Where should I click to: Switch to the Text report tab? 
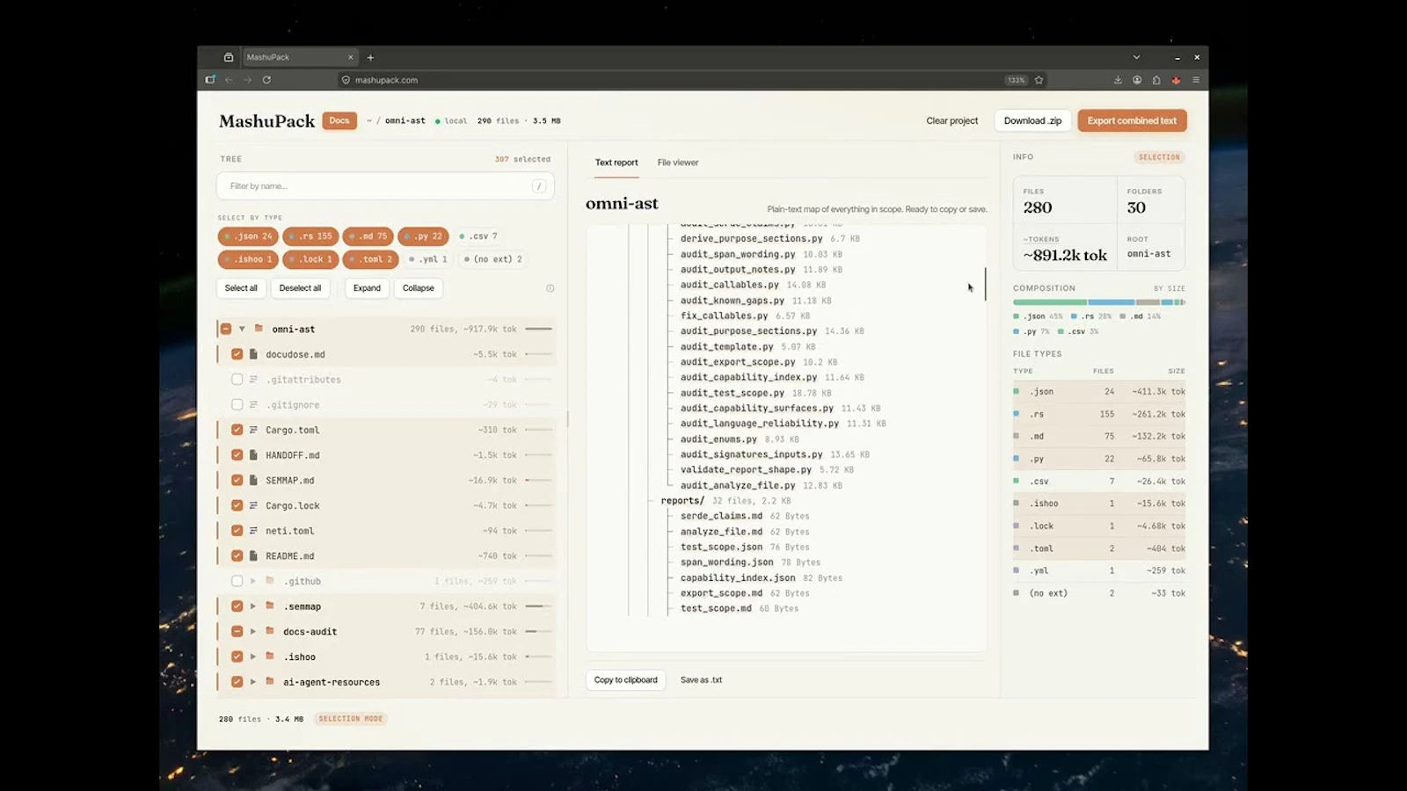616,163
